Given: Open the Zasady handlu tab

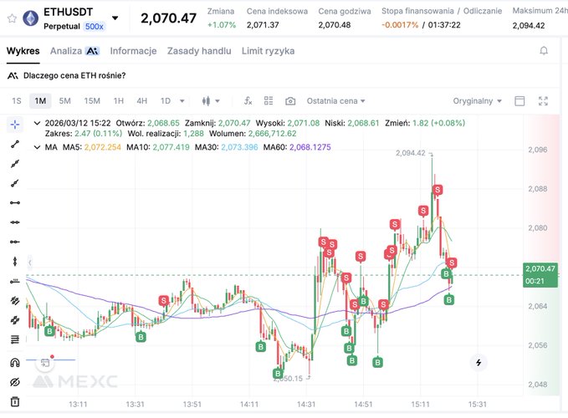Looking at the screenshot, I should 199,51.
